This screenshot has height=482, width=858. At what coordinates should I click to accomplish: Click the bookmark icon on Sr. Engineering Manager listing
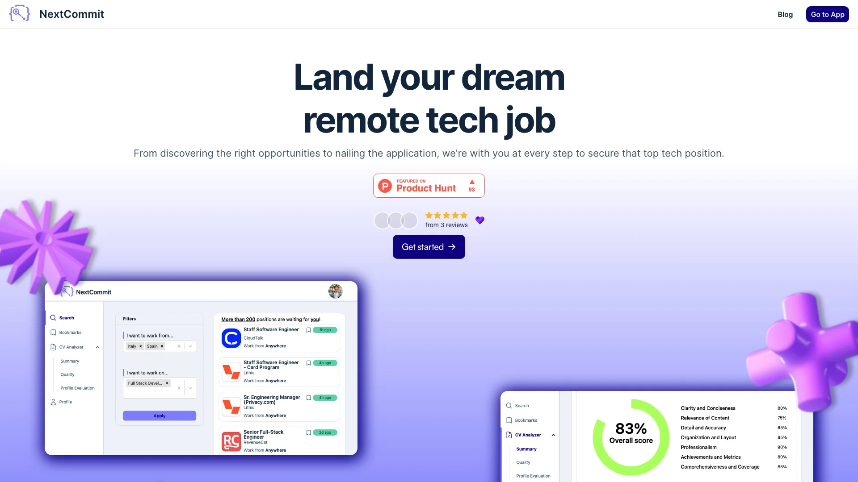[309, 398]
